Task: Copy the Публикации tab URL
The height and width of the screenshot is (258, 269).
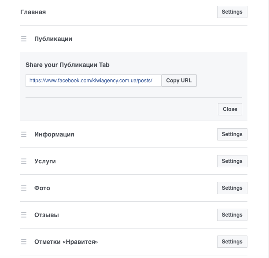Action: (x=179, y=81)
